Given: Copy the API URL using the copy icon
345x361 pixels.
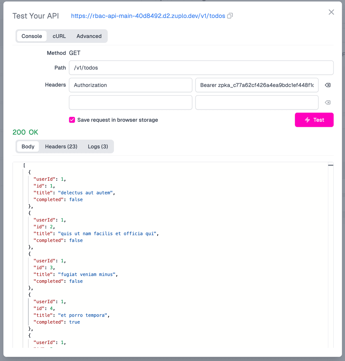Looking at the screenshot, I should (230, 16).
